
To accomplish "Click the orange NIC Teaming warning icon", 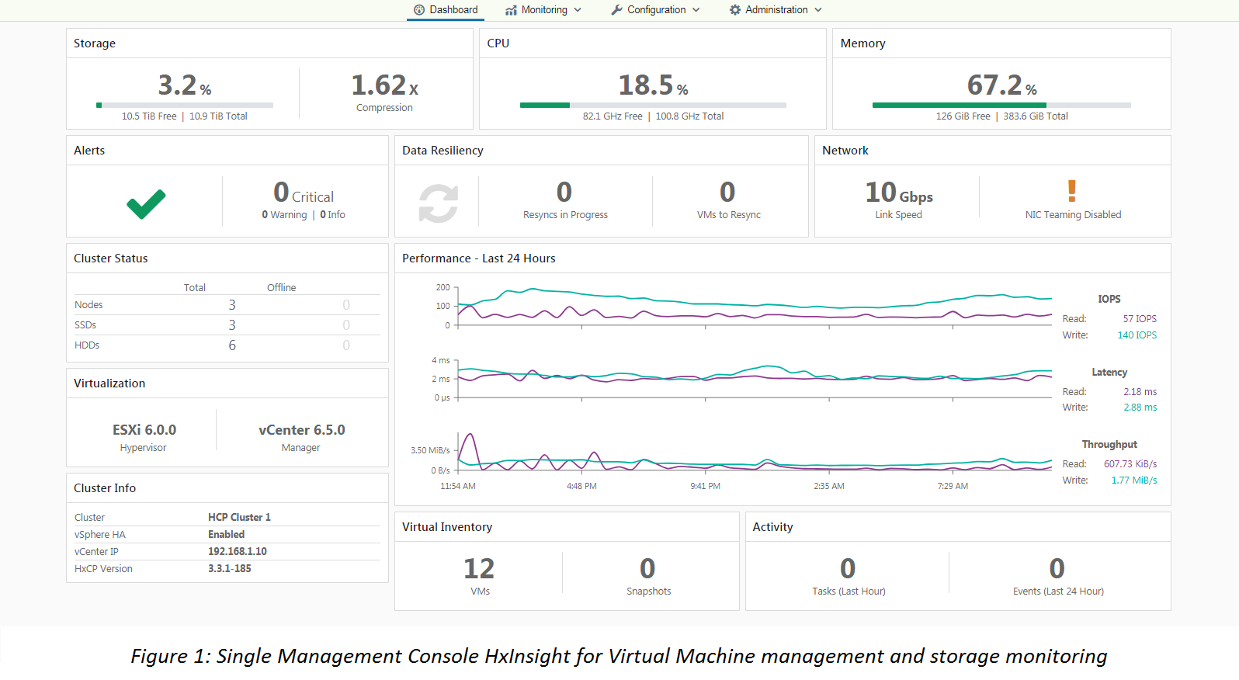I will click(1072, 191).
